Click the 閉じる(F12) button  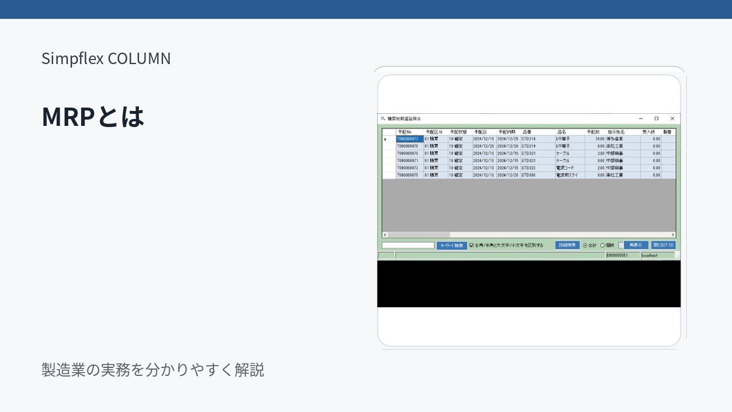663,245
